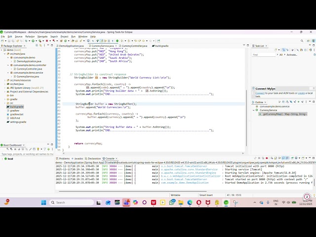Click Link with Editor icon in Package Explorer
The image size is (316, 237).
pos(40,45)
